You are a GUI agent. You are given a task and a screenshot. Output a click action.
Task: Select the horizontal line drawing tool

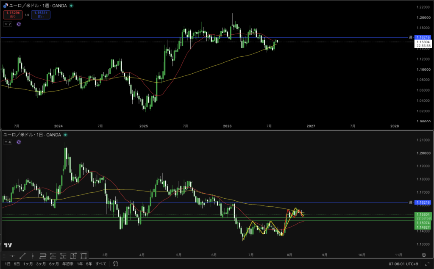tap(12, 256)
